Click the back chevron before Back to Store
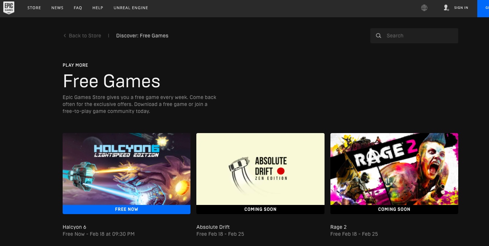 pyautogui.click(x=65, y=36)
